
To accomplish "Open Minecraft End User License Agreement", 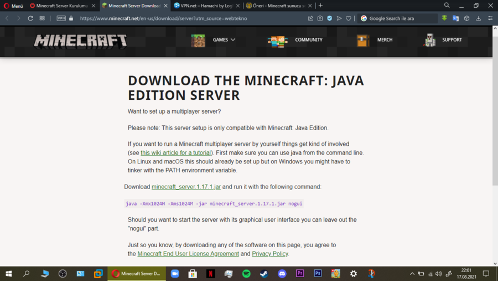I will point(188,254).
